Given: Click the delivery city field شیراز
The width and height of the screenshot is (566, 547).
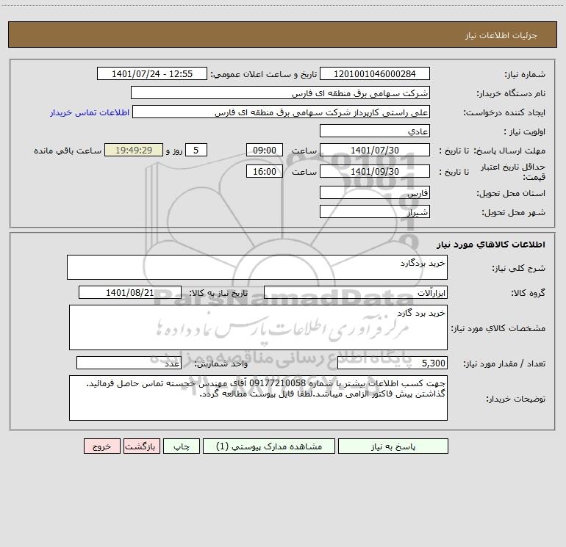Looking at the screenshot, I should 375,211.
